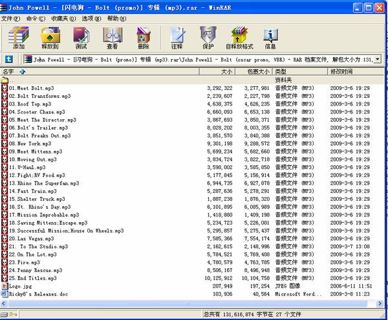Select file 19.Successful Mission;House On Wheels.mp3
The width and height of the screenshot is (388, 320).
pos(67,231)
